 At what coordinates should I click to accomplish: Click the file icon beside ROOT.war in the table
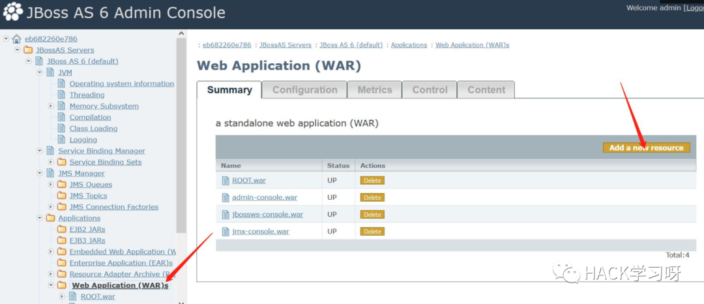[226, 181]
